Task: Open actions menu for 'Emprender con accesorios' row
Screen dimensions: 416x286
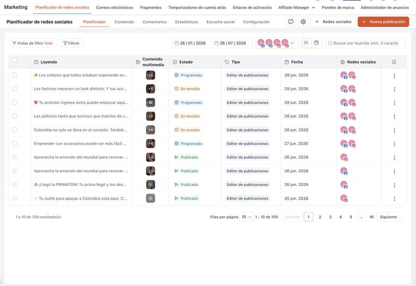Action: pos(394,144)
